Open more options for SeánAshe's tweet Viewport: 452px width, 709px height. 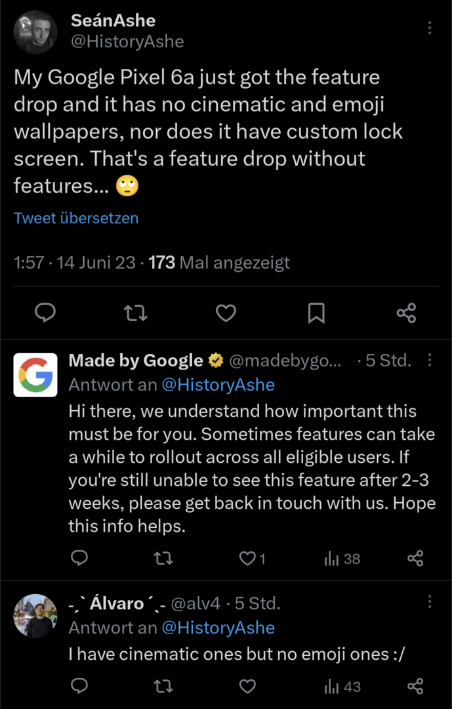(430, 28)
